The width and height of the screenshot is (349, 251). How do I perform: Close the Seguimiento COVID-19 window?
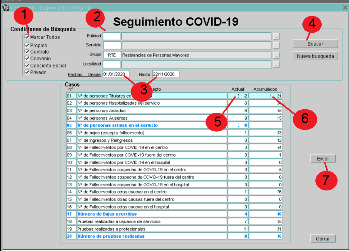[x=345, y=7]
